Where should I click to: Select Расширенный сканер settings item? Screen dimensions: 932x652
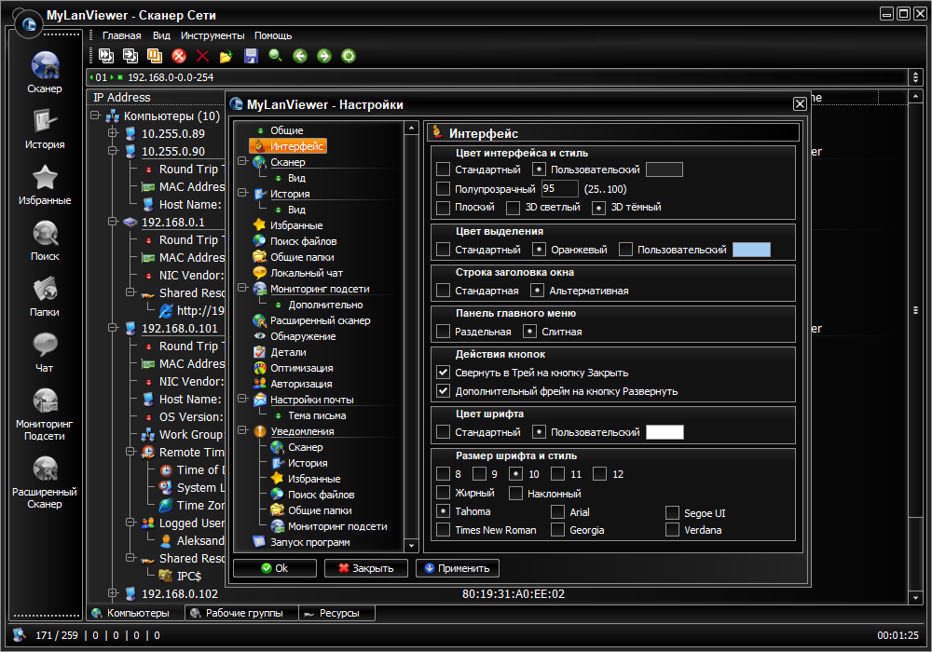click(x=320, y=320)
